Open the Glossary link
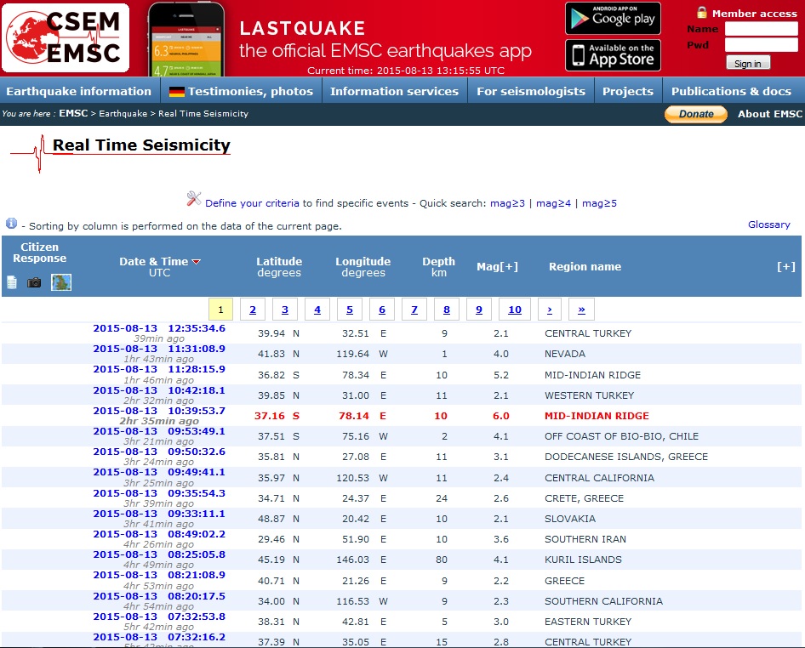 tap(769, 225)
